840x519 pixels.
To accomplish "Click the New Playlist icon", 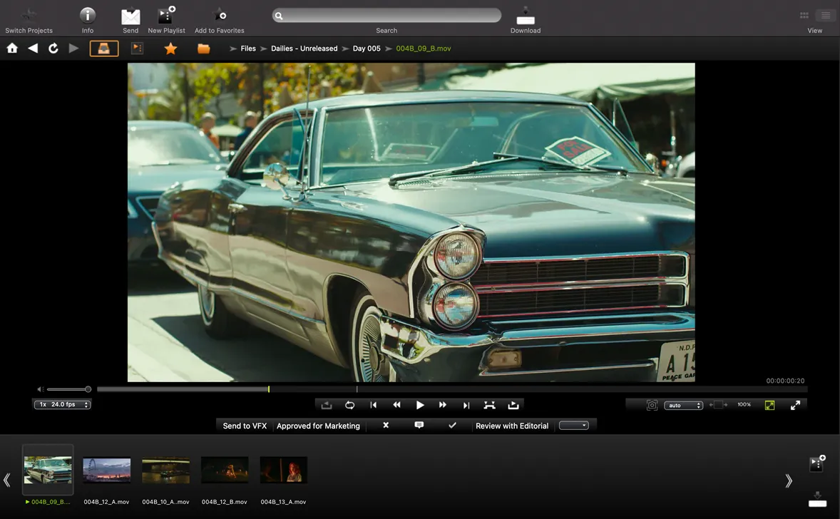I will [166, 14].
